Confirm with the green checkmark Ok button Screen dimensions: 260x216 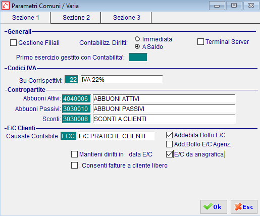(x=214, y=207)
